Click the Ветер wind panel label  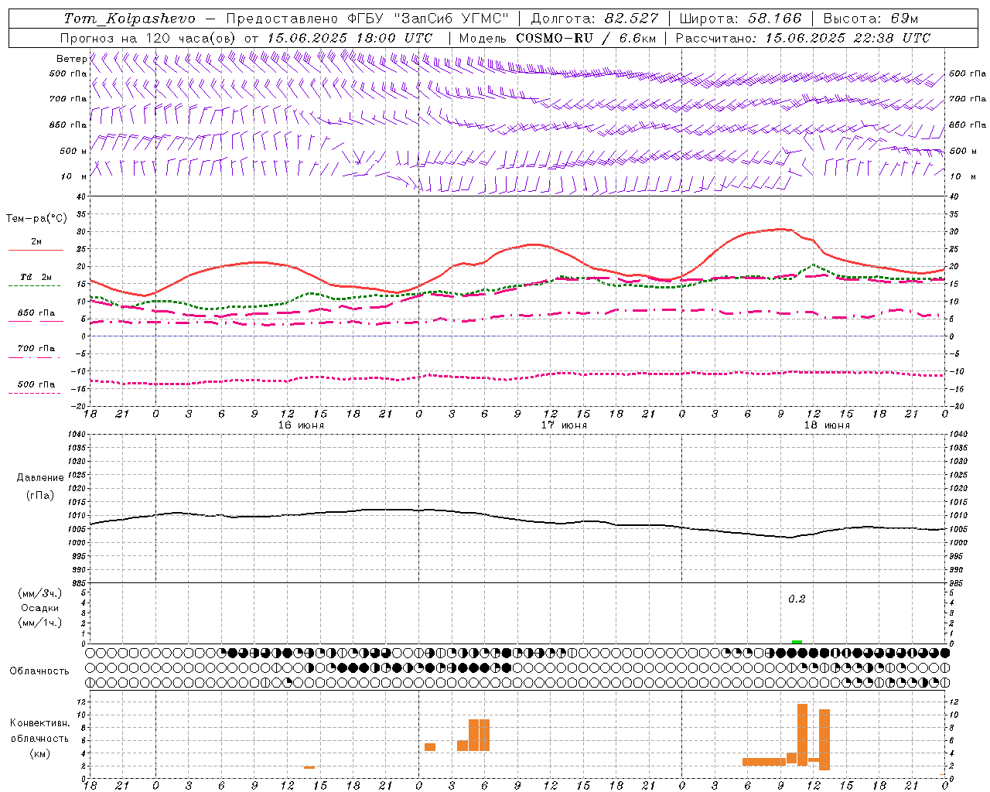(x=72, y=59)
